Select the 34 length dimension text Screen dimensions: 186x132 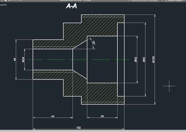[x=102, y=116]
